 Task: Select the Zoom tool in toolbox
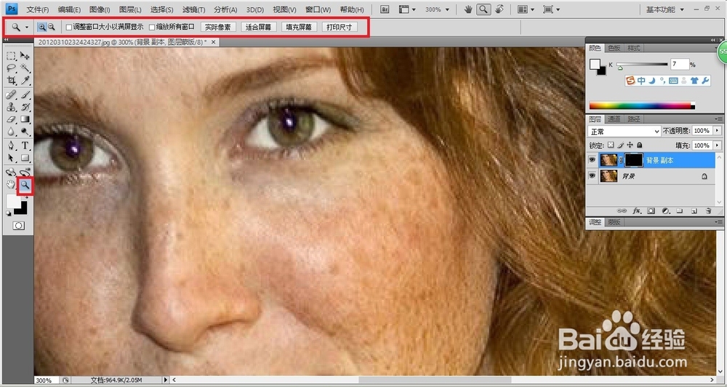(25, 185)
